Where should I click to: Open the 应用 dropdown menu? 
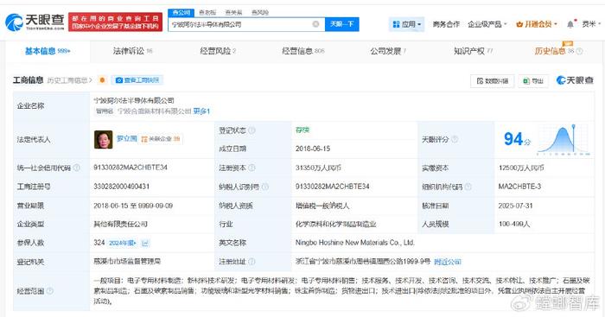(x=406, y=24)
